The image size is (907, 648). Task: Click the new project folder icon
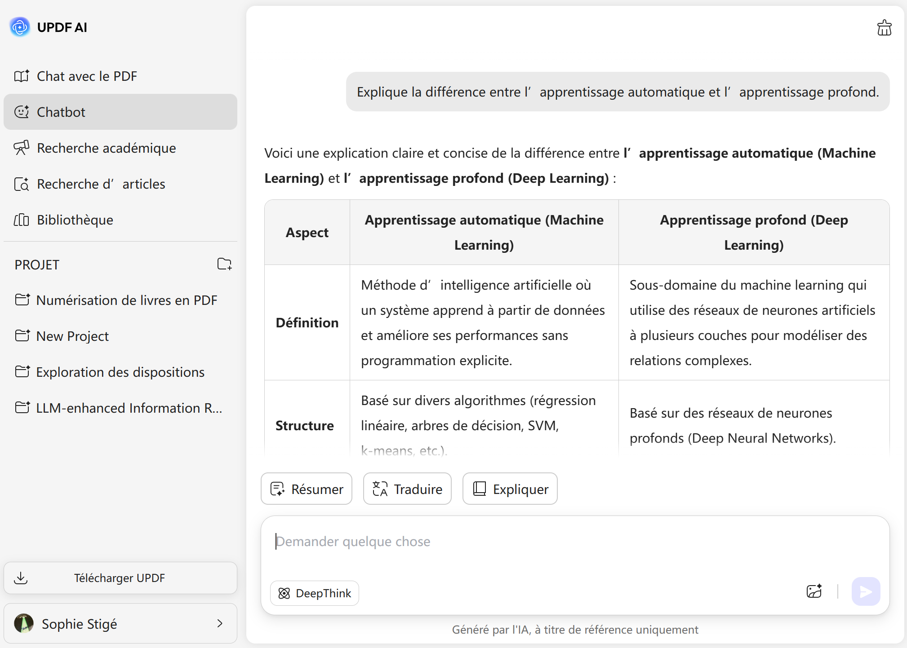point(224,264)
